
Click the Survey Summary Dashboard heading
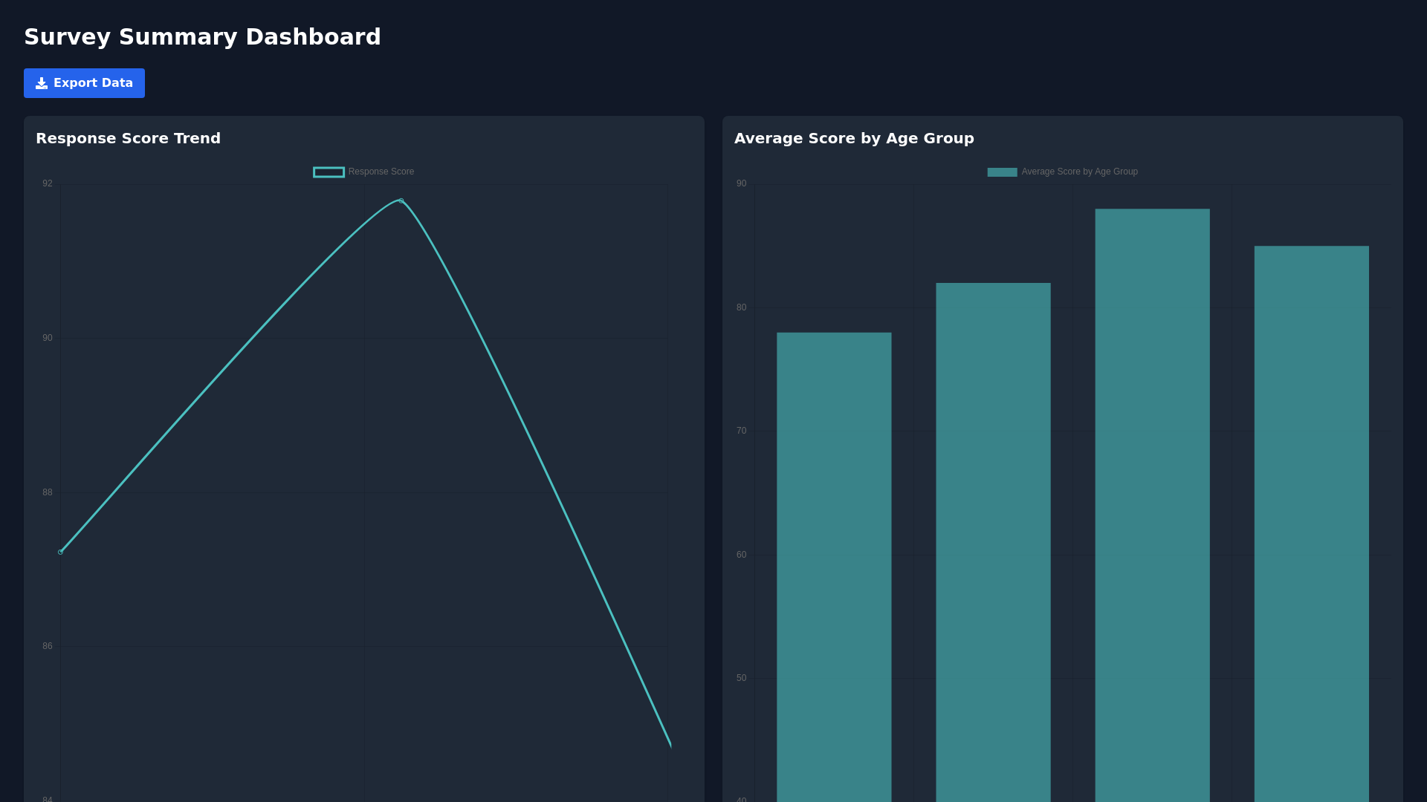[203, 36]
